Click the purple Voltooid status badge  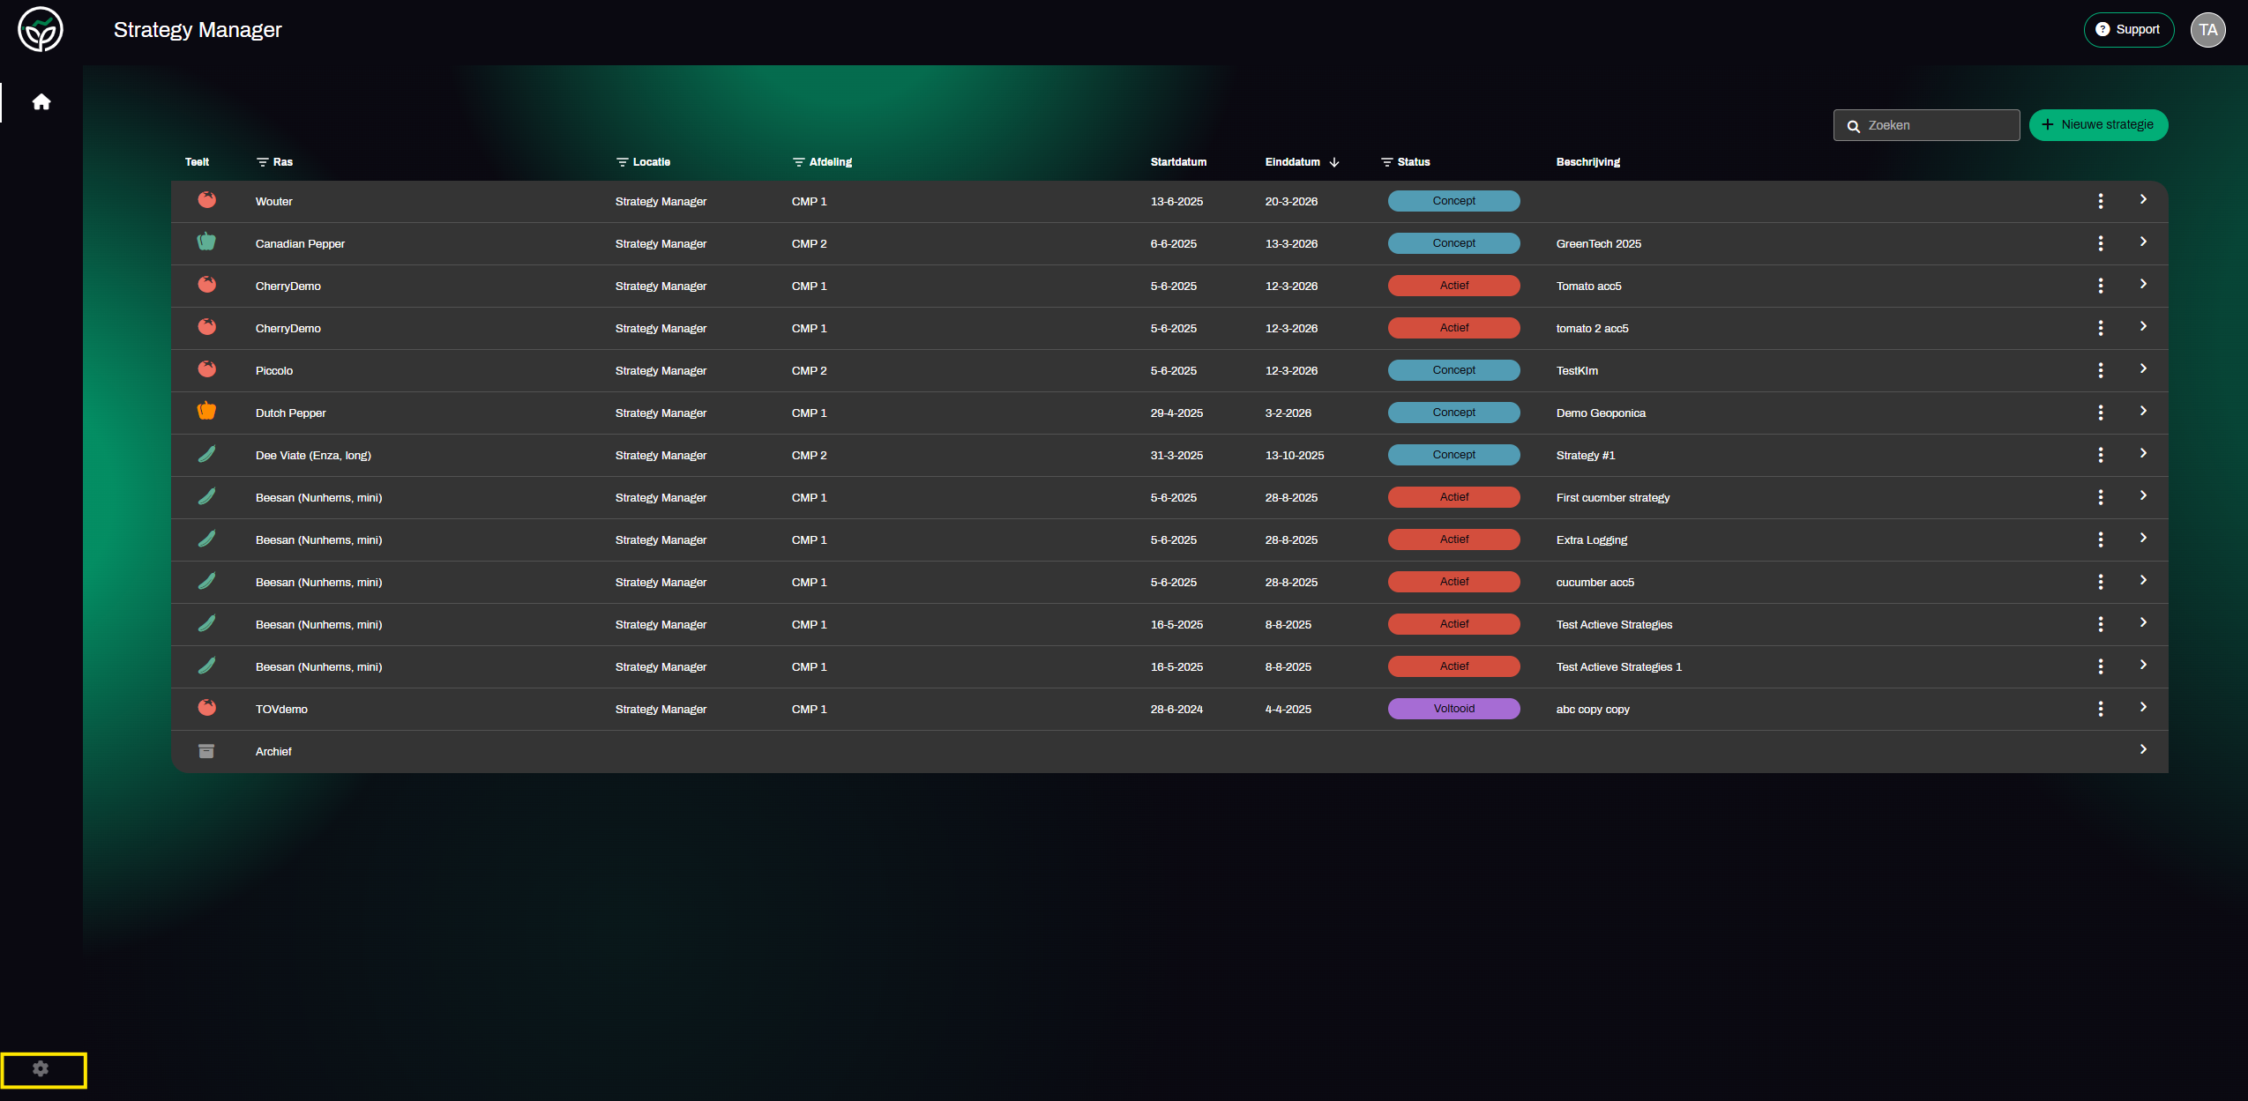click(x=1453, y=709)
